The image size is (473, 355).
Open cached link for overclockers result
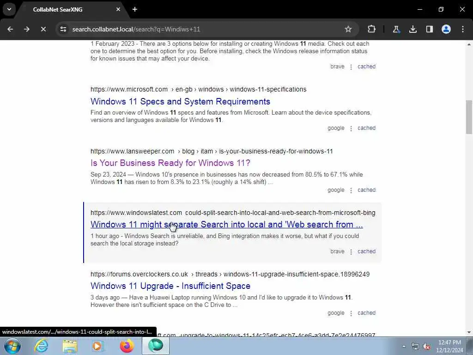coord(366,313)
